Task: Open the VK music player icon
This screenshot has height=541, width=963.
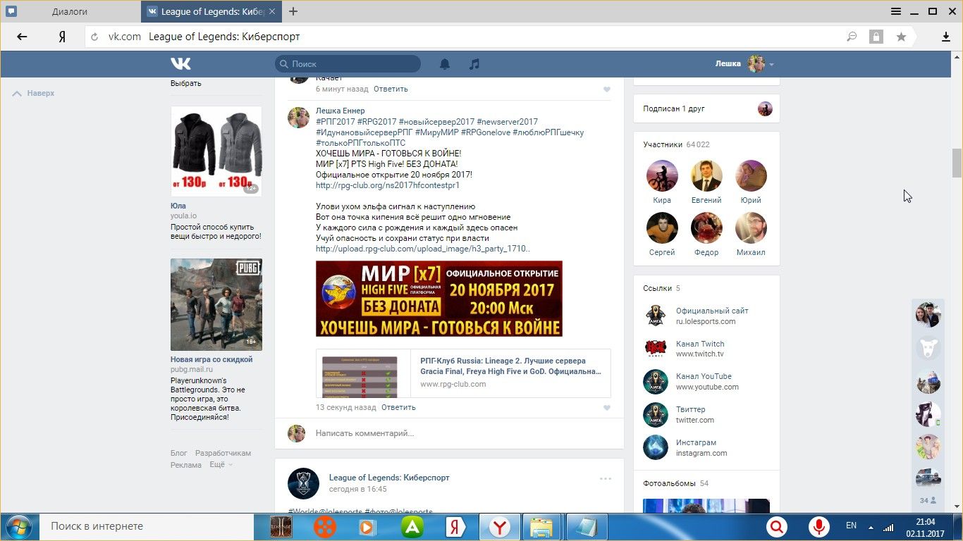Action: click(474, 64)
